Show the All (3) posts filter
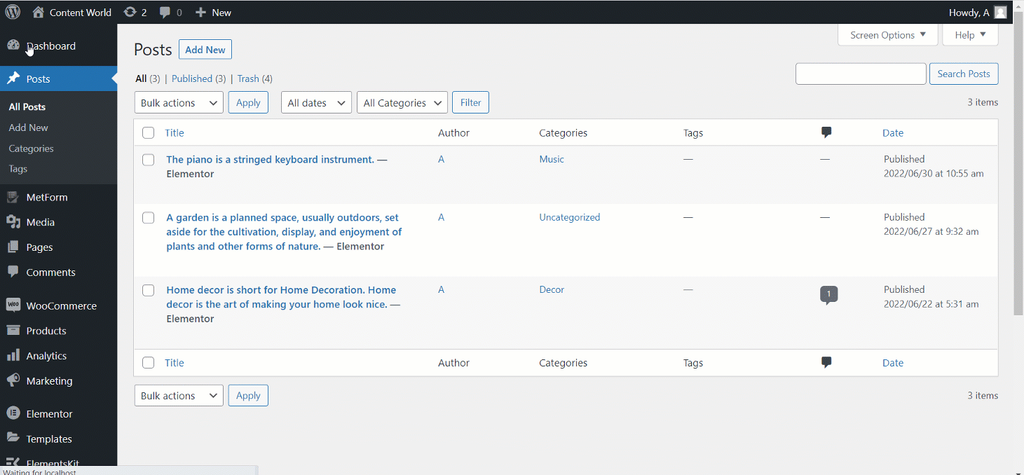This screenshot has height=475, width=1024. click(148, 78)
